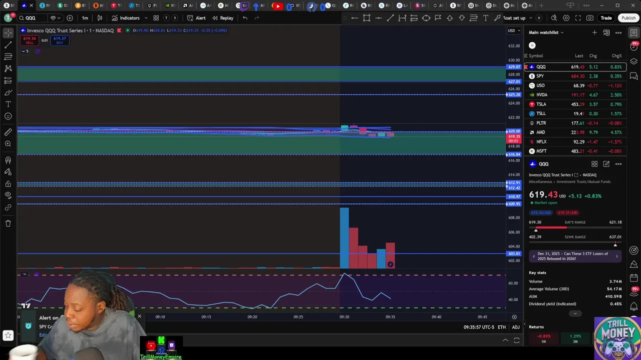Start bar Replay mode
Image resolution: width=641 pixels, height=360 pixels.
pos(223,18)
